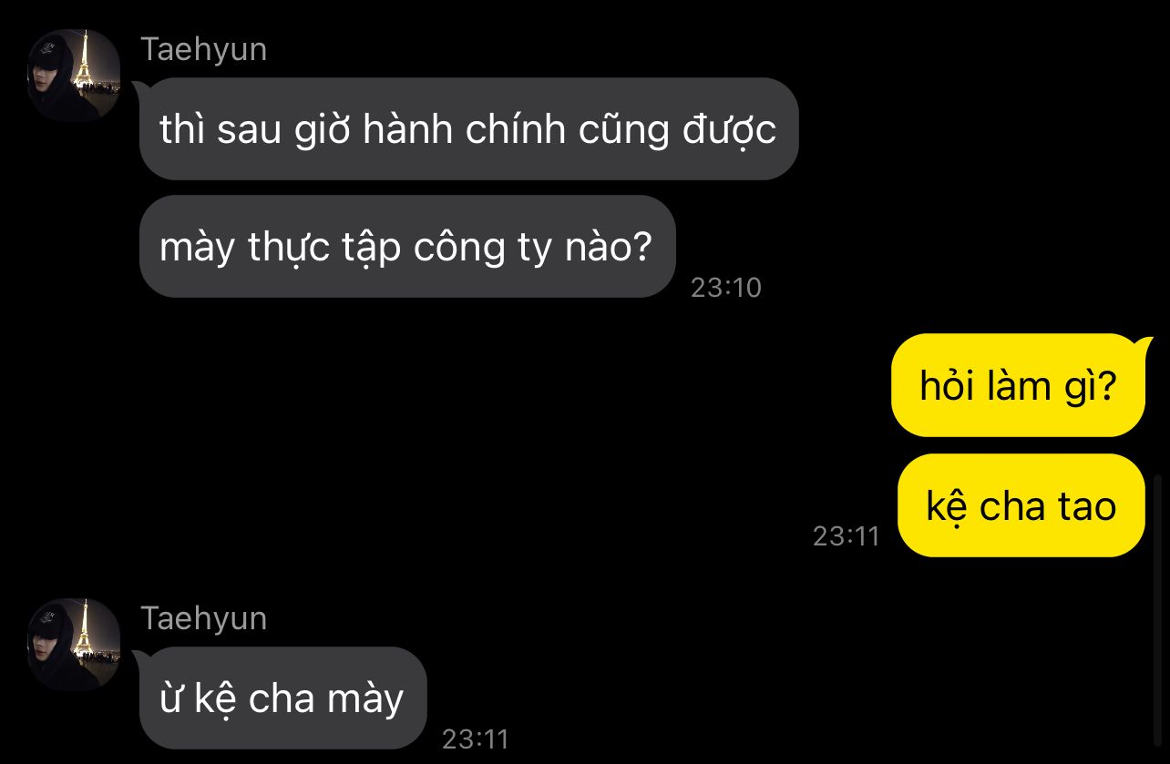
Task: Click the 23:10 timestamp
Action: coord(725,288)
